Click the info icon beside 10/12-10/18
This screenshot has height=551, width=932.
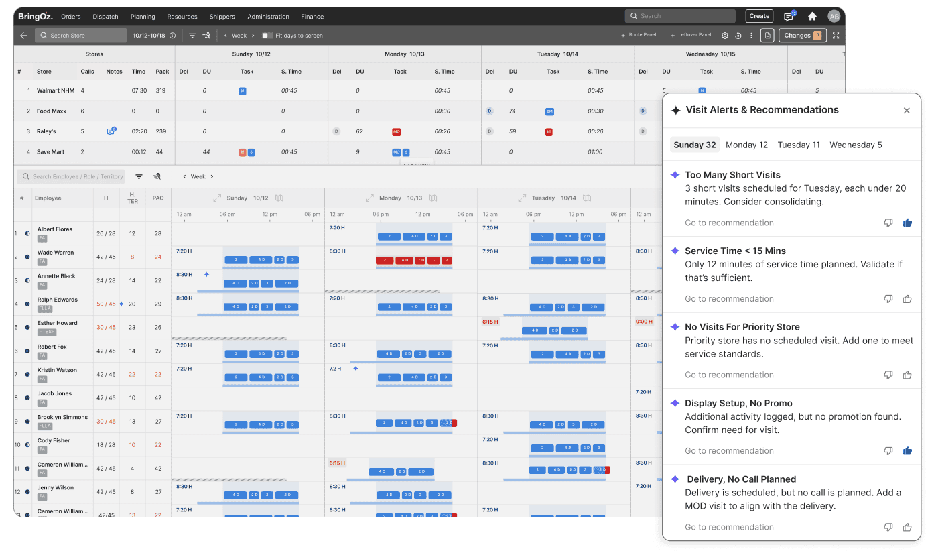172,36
